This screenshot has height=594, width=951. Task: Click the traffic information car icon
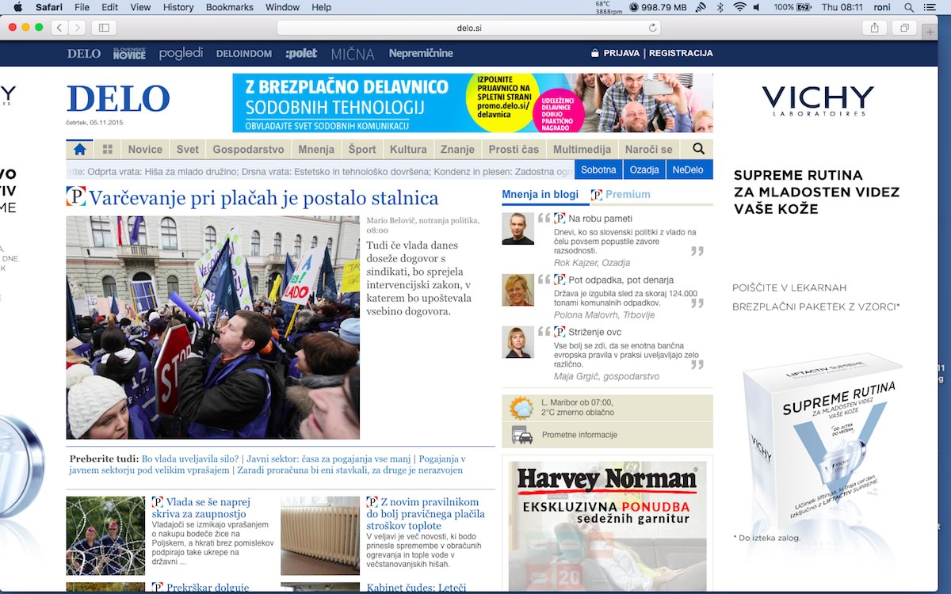(521, 435)
